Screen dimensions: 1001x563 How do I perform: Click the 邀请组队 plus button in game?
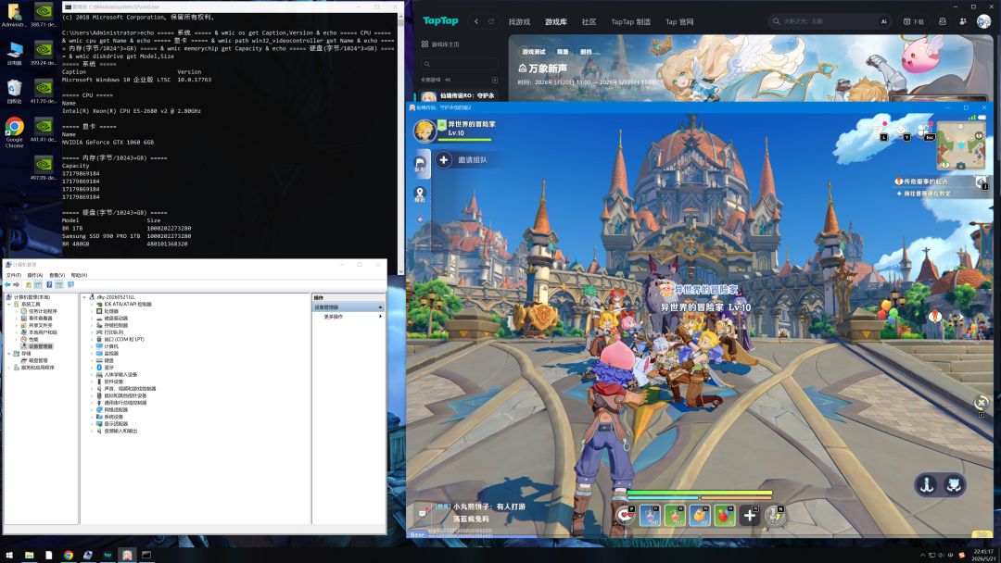444,160
